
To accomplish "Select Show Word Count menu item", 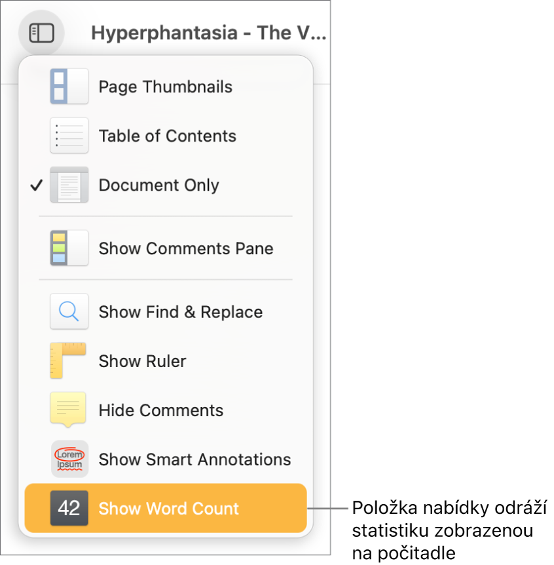I will pos(169,509).
